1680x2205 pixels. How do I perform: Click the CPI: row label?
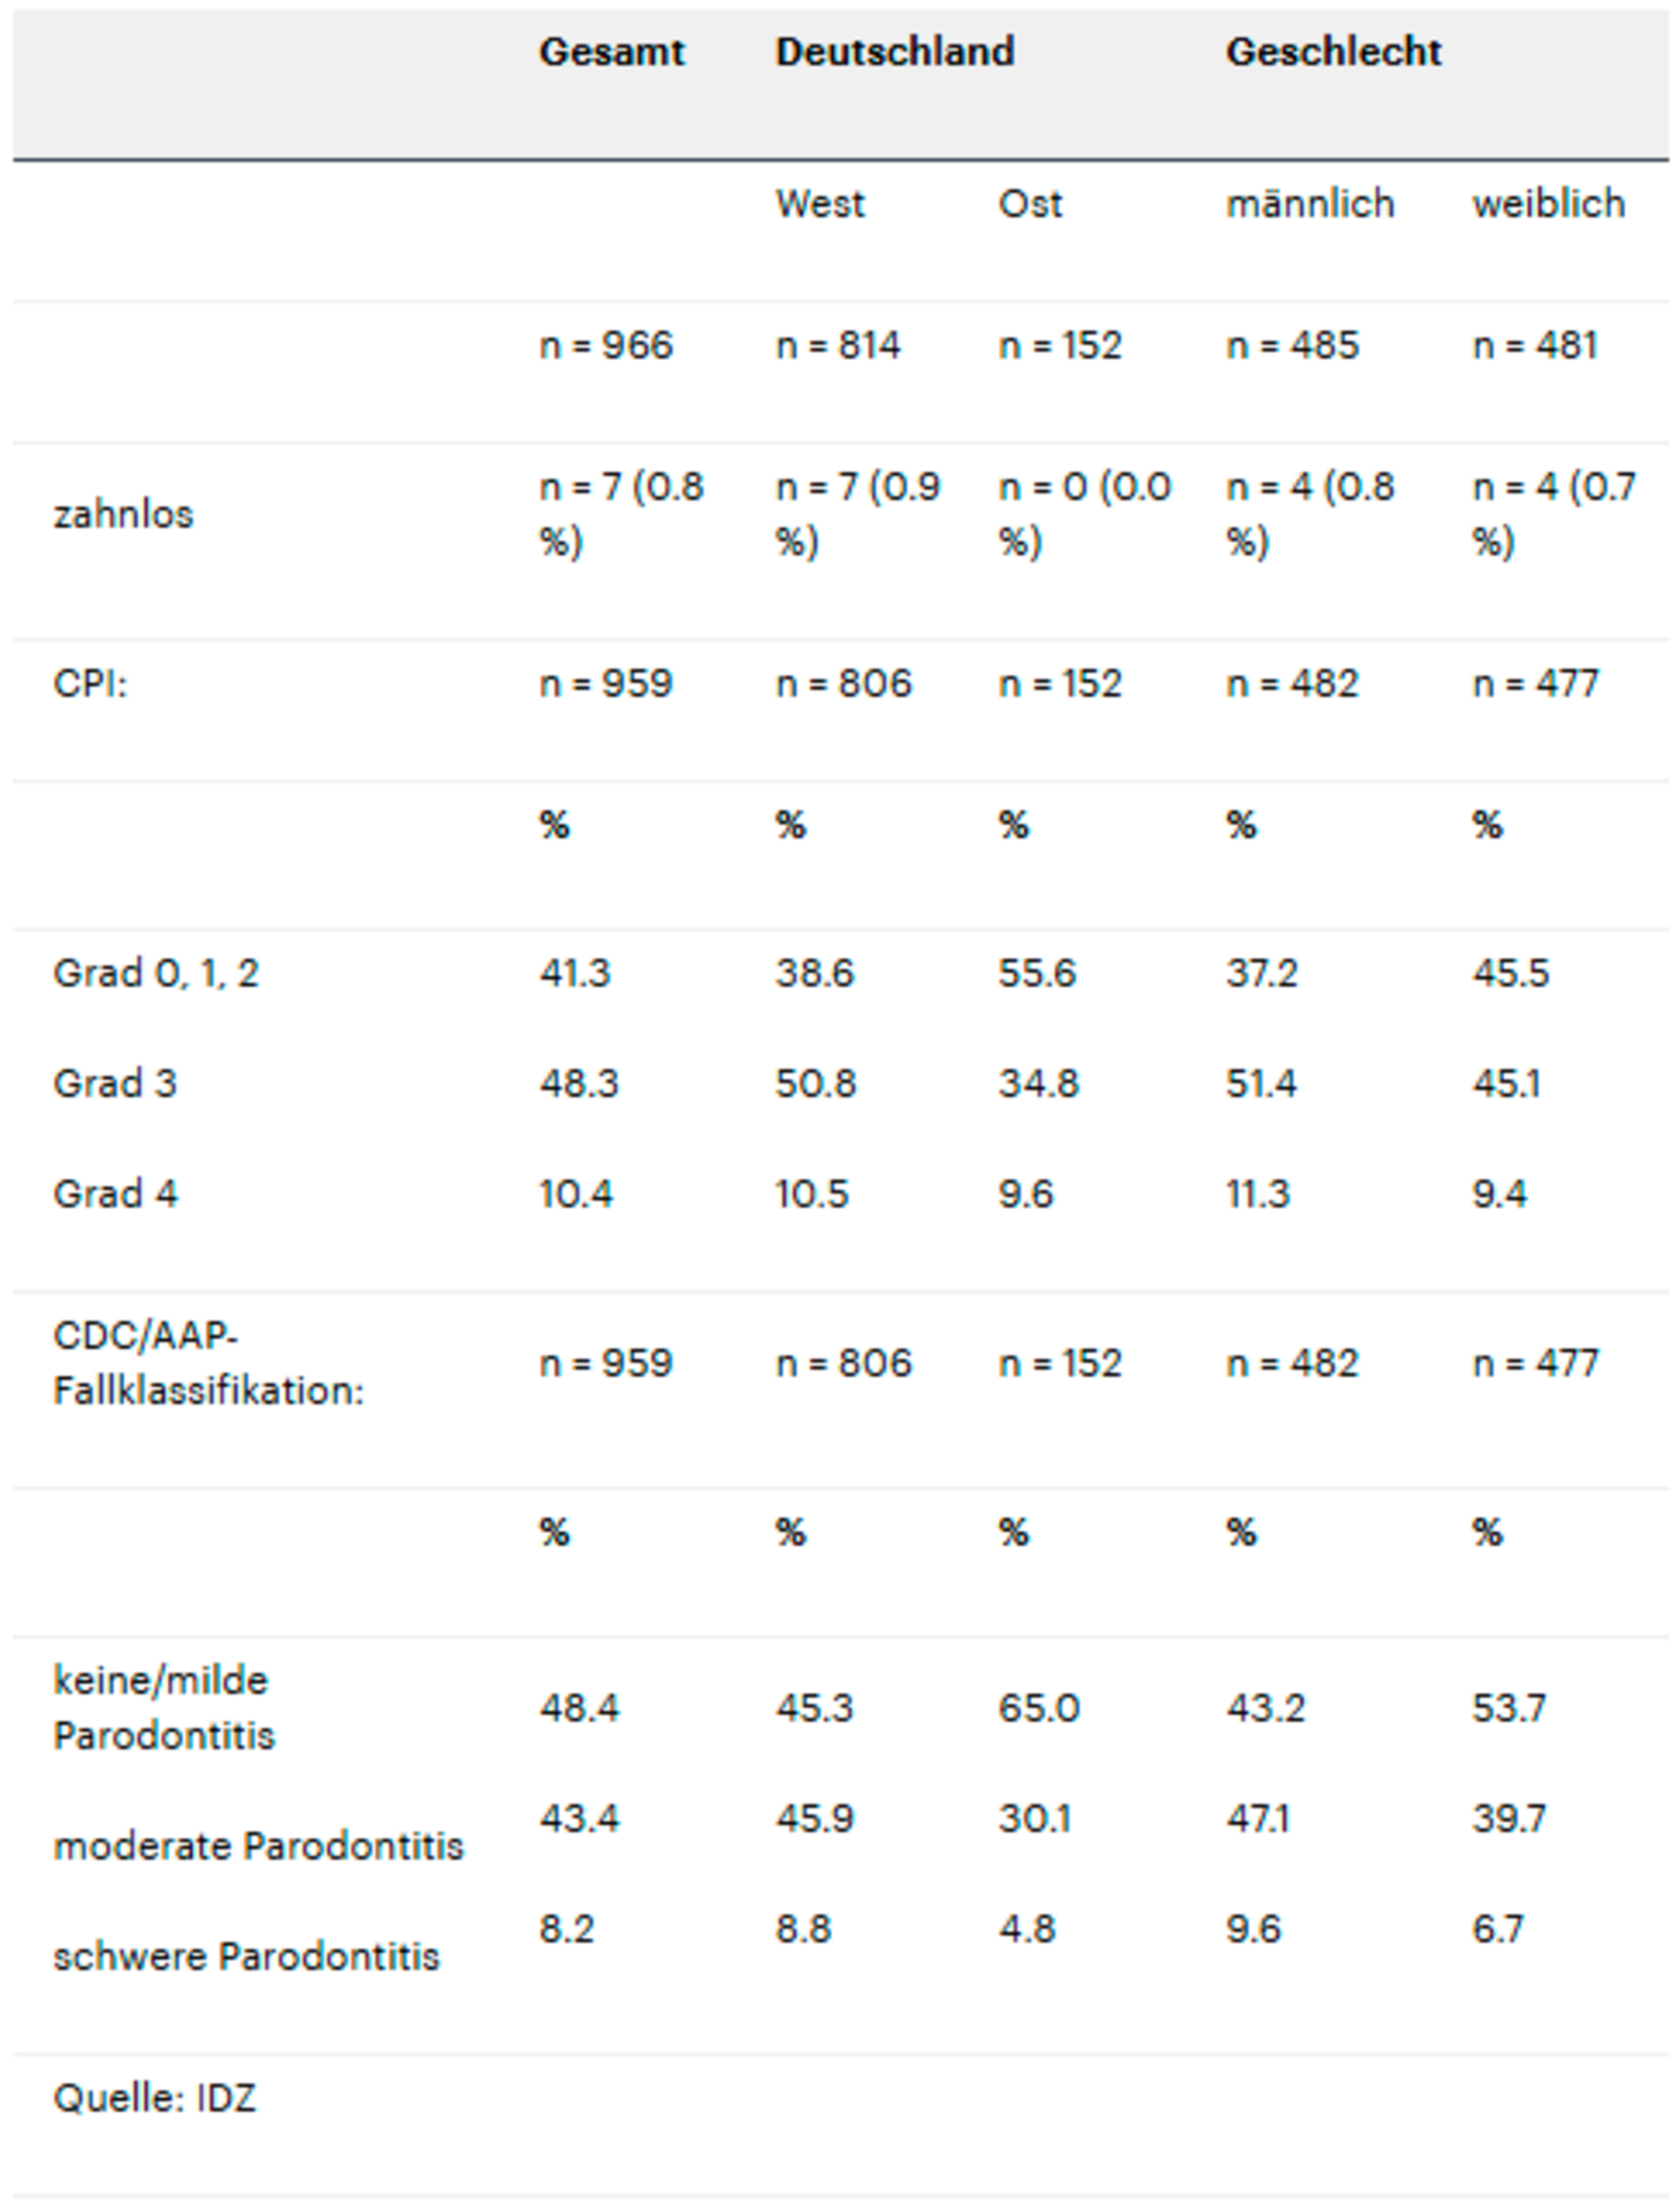(x=90, y=685)
